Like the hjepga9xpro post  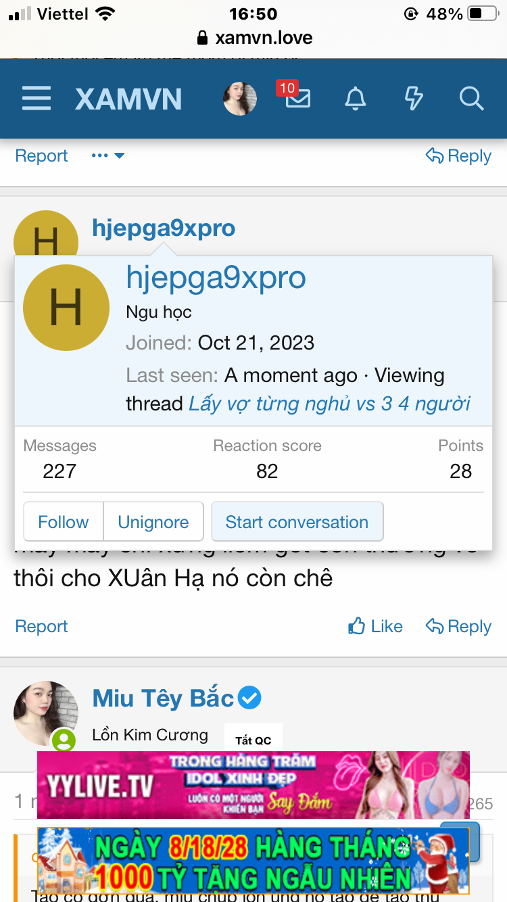coord(376,627)
